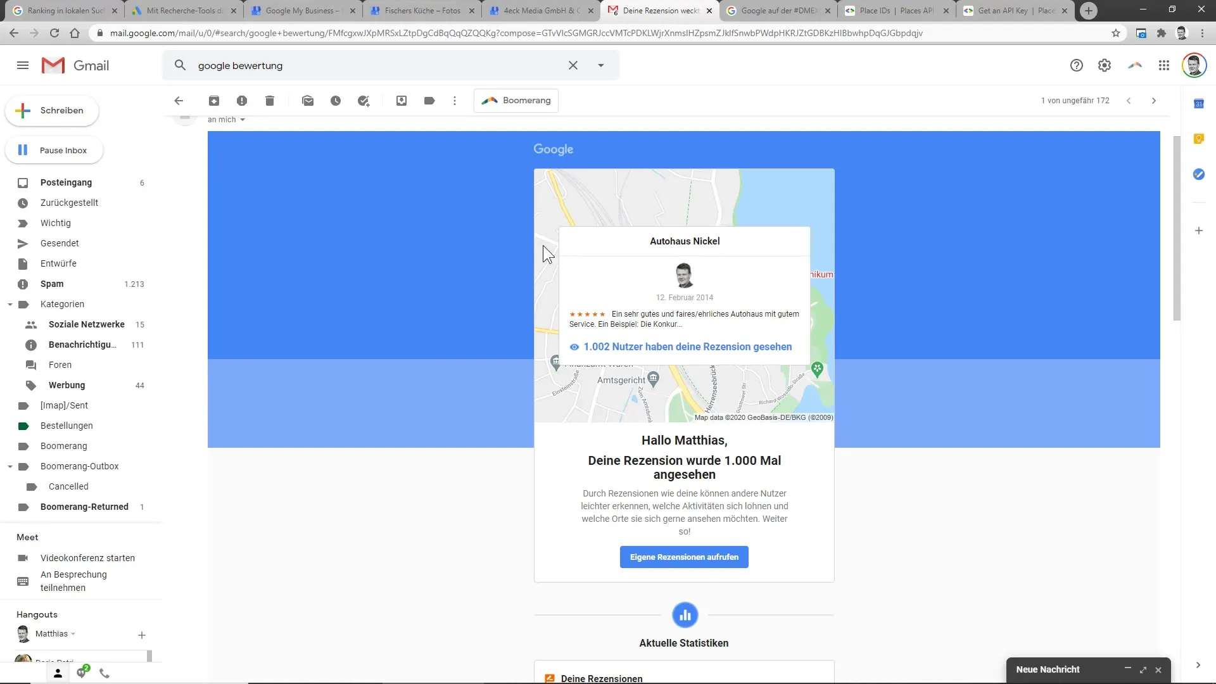Archive this email
Screen dimensions: 1216x684
[x=214, y=101]
